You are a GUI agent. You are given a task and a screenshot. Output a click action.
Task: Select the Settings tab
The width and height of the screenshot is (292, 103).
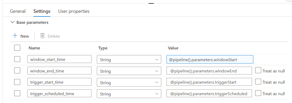[x=42, y=11]
